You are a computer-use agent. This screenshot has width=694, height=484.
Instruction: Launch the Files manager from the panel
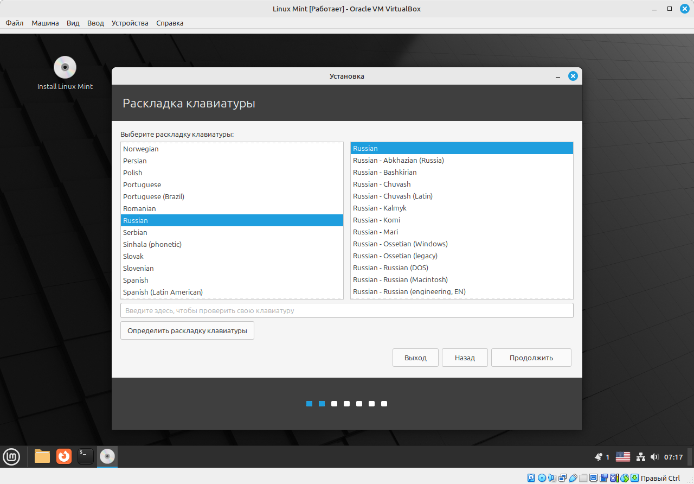[x=42, y=457]
